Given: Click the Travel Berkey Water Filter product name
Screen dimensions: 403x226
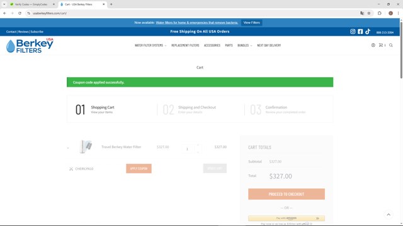Looking at the screenshot, I should (122, 147).
